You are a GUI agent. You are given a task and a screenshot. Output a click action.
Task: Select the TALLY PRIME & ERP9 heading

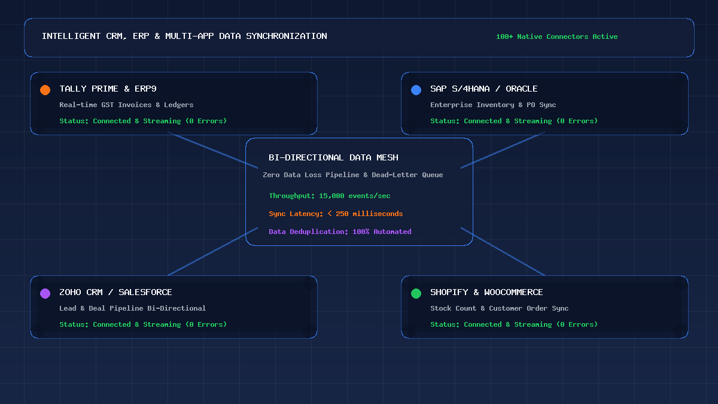108,89
